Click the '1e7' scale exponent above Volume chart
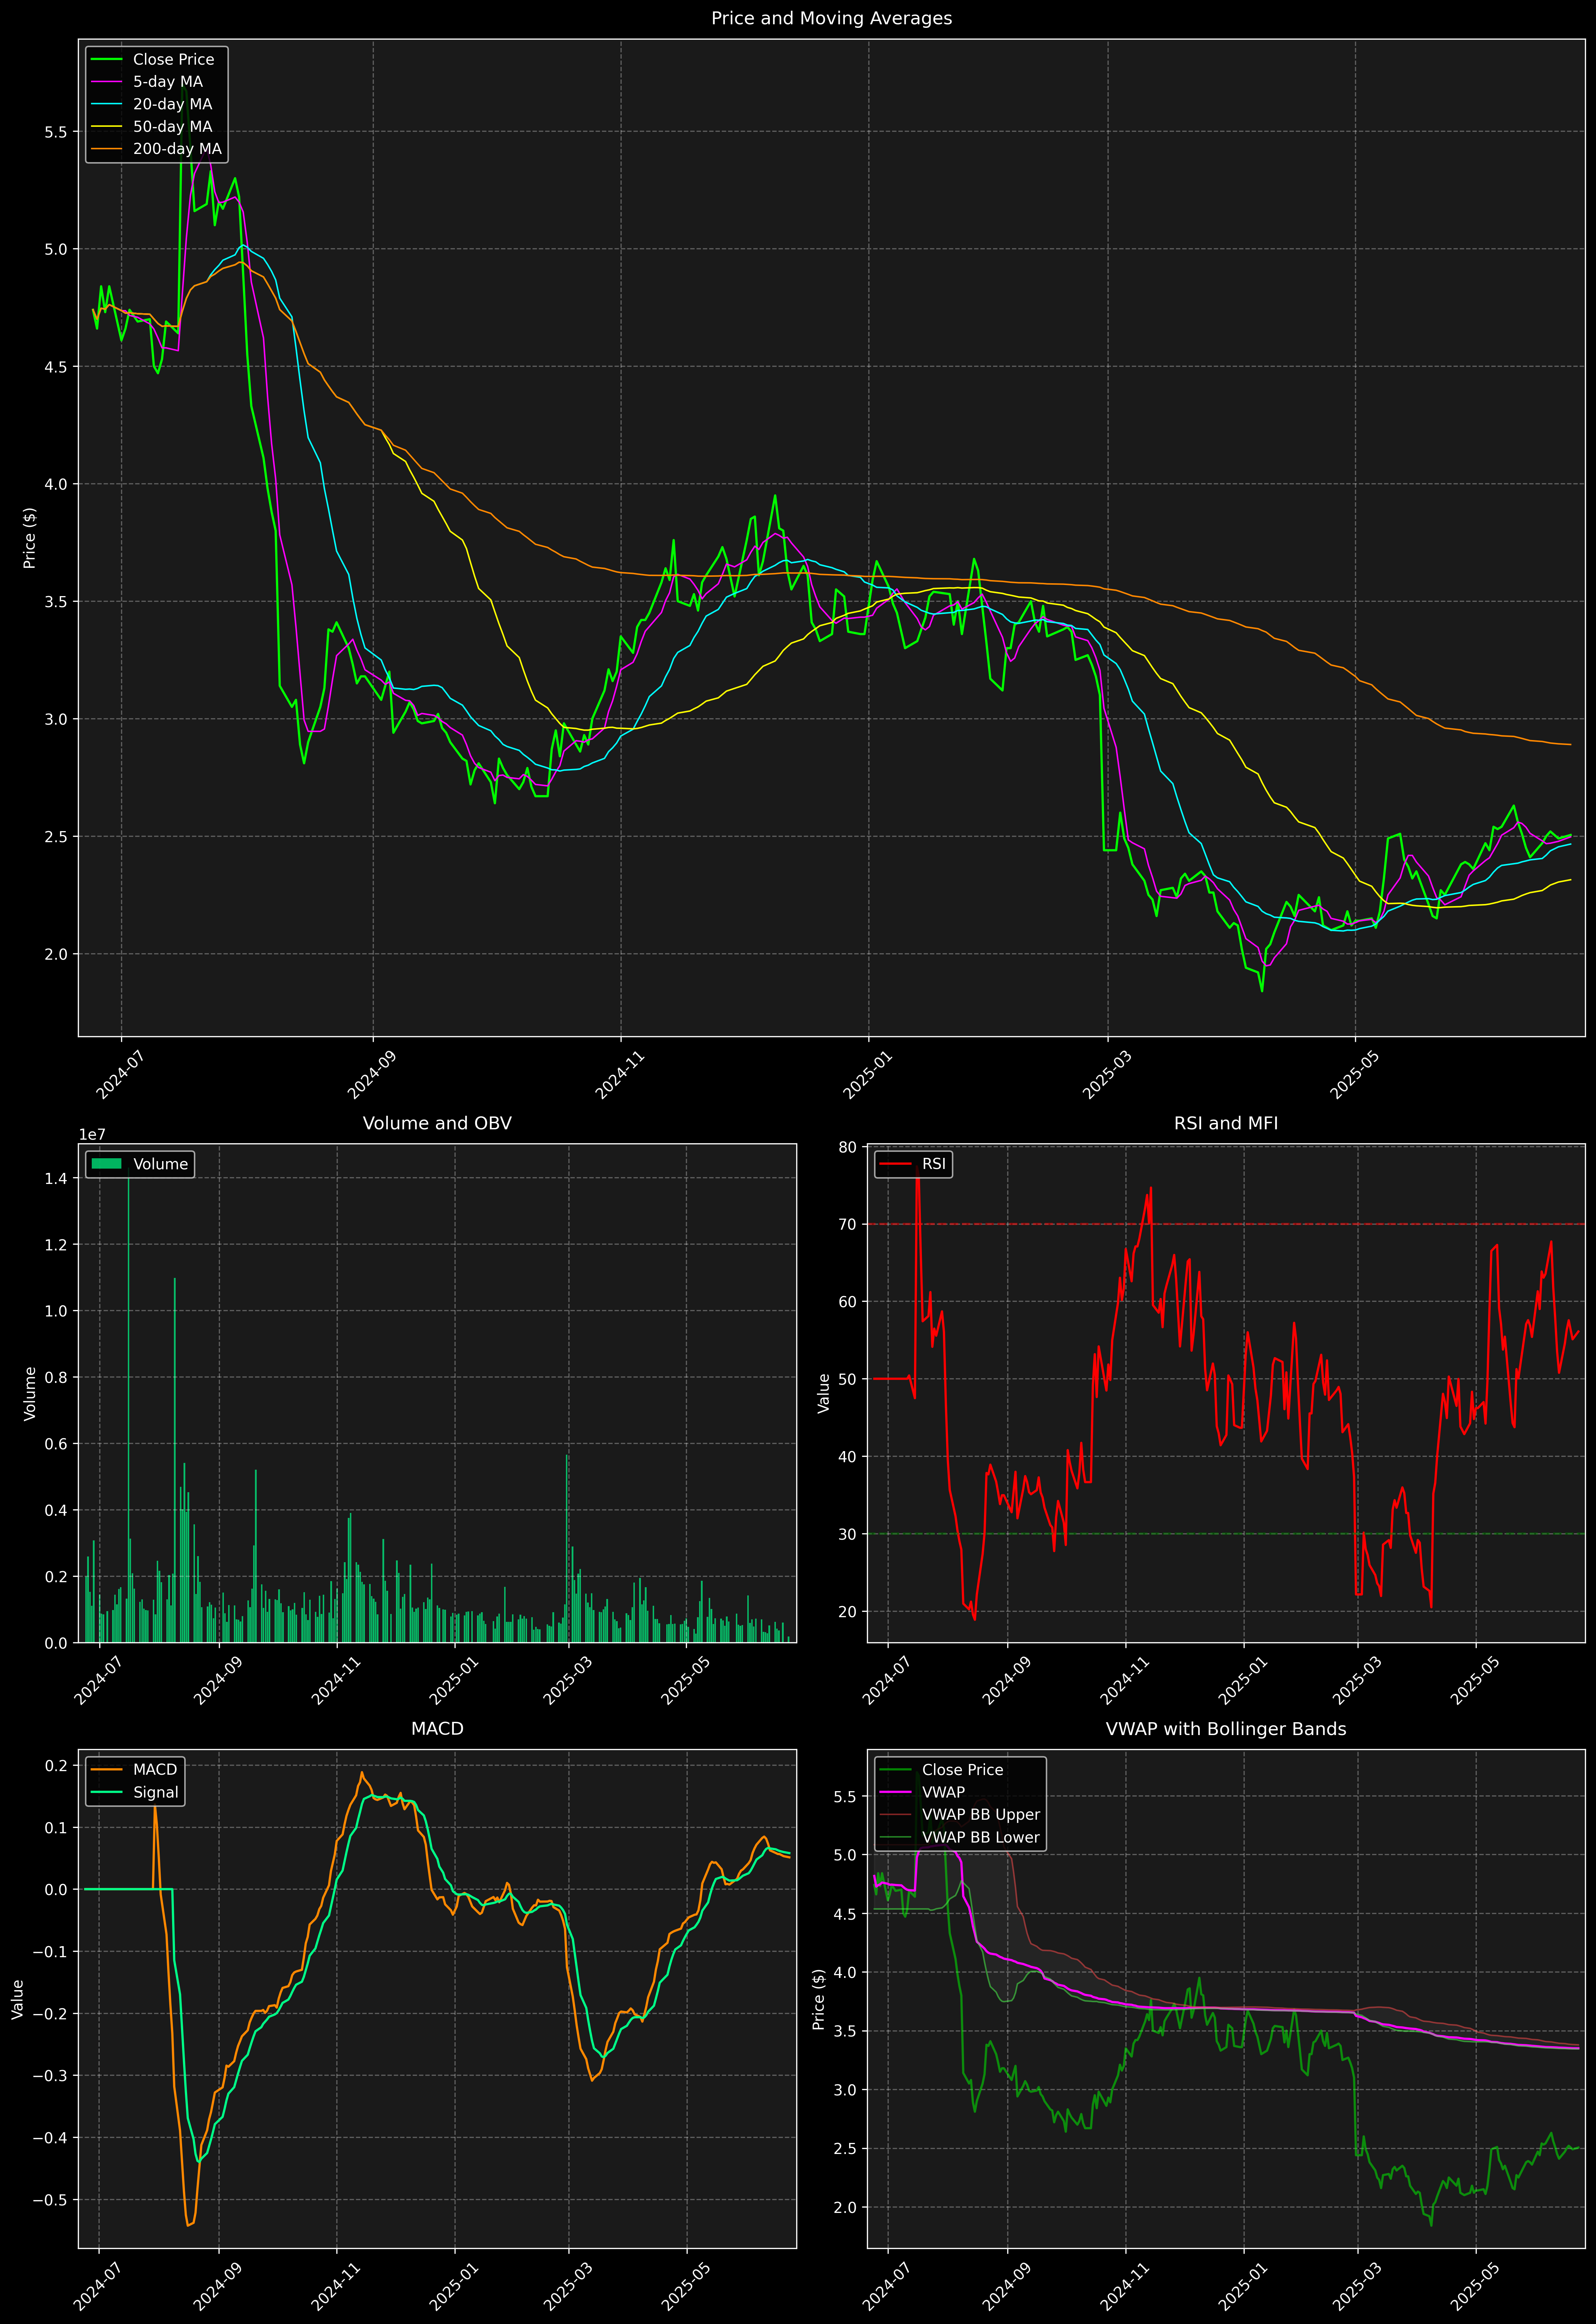Image resolution: width=1596 pixels, height=2324 pixels. (92, 1135)
